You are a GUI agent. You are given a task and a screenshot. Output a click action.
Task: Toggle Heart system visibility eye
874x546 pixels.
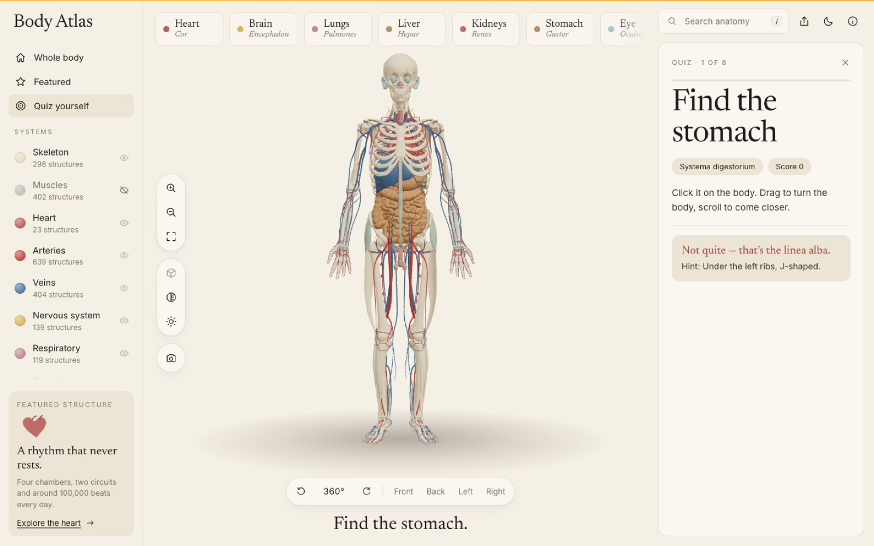124,223
